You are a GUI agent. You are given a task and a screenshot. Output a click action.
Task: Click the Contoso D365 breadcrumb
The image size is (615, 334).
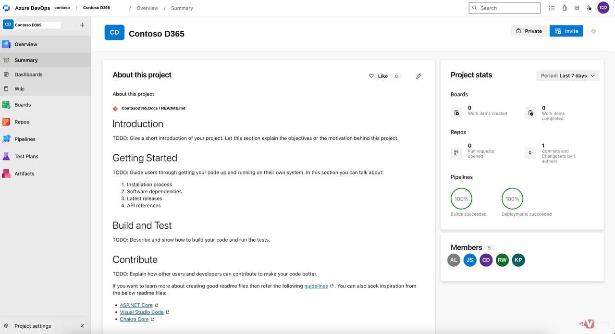pyautogui.click(x=96, y=8)
